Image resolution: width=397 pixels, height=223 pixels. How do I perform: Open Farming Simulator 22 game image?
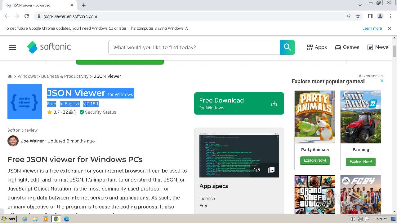click(361, 117)
